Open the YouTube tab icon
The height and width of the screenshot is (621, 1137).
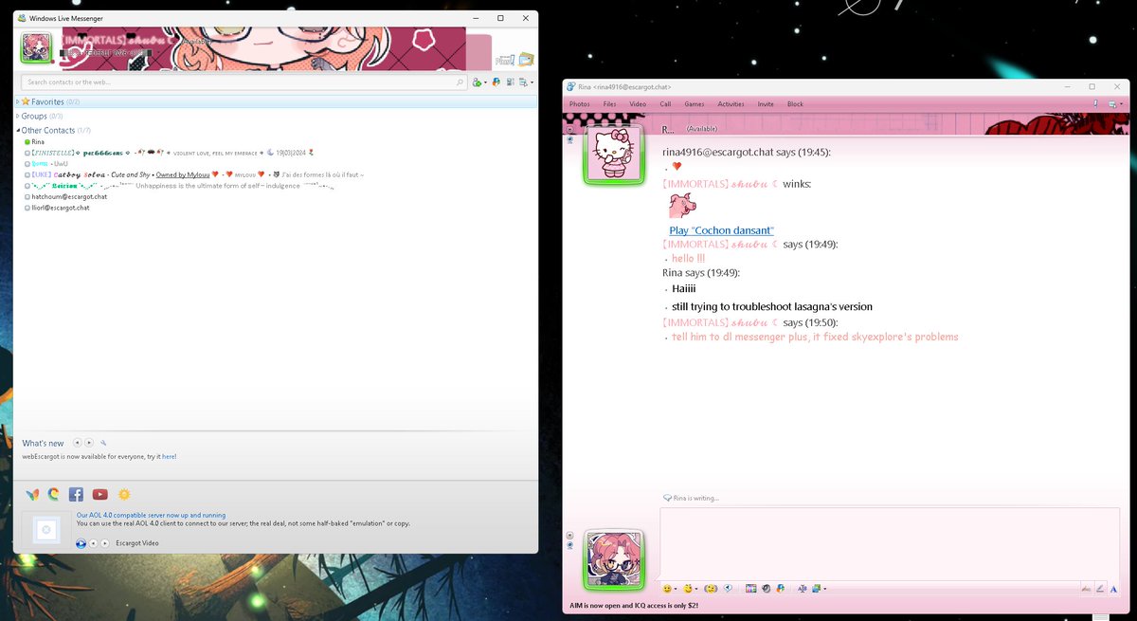(99, 494)
